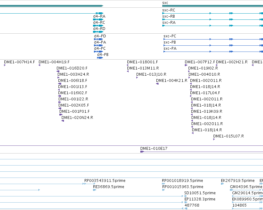Select the d4-PA protein glyph
The width and height of the screenshot is (263, 210).
coord(99,45)
